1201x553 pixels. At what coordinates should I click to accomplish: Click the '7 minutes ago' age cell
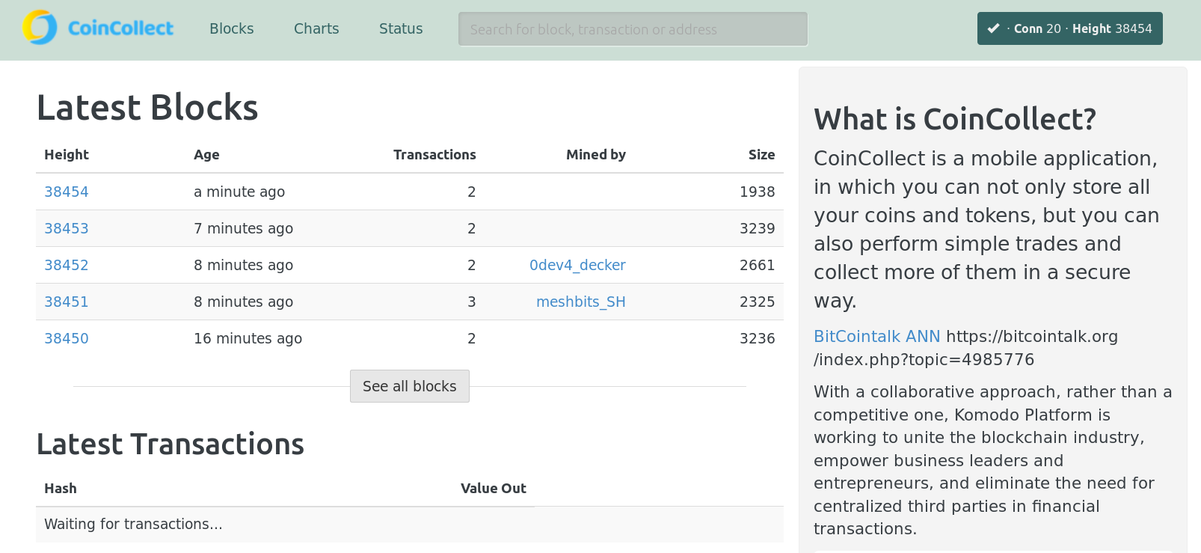click(244, 228)
